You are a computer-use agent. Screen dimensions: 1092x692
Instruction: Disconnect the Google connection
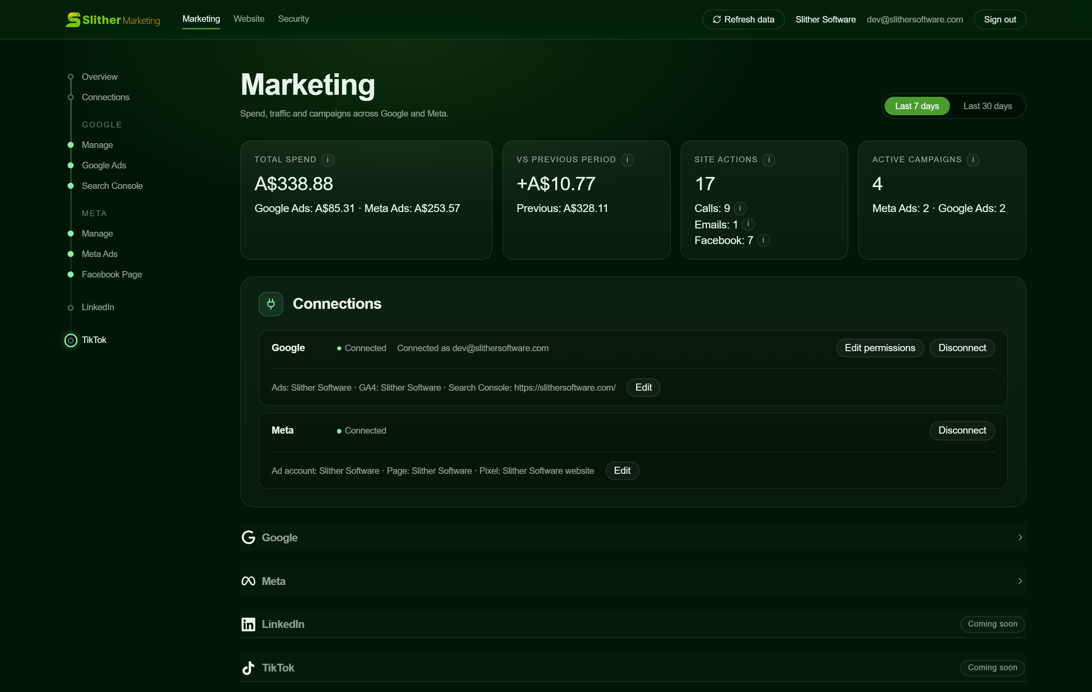pos(962,348)
